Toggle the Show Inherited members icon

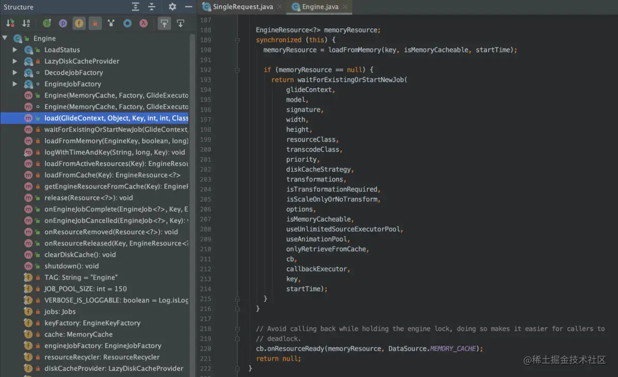(47, 23)
